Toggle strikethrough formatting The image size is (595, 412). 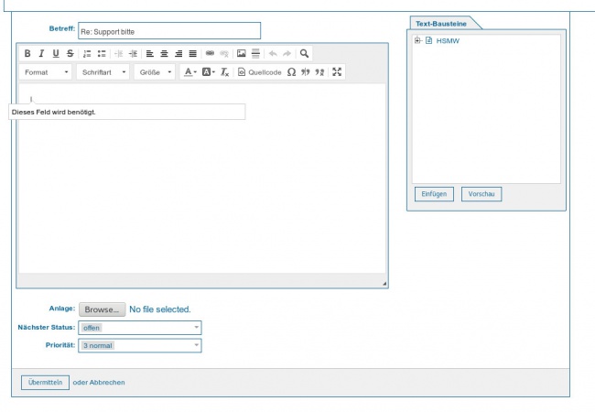coord(70,54)
